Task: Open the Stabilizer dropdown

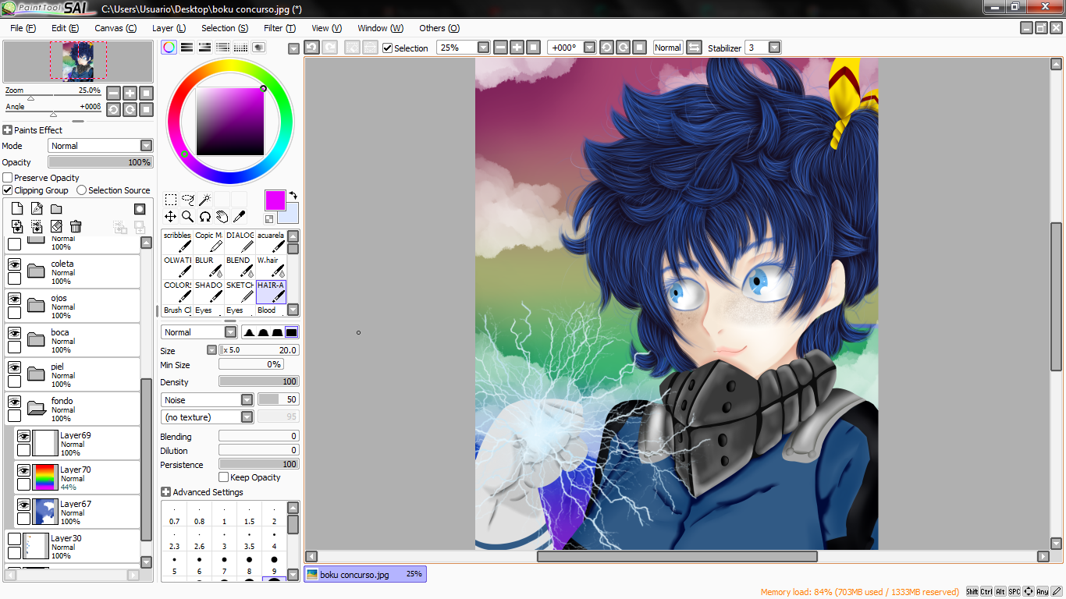Action: (x=774, y=48)
